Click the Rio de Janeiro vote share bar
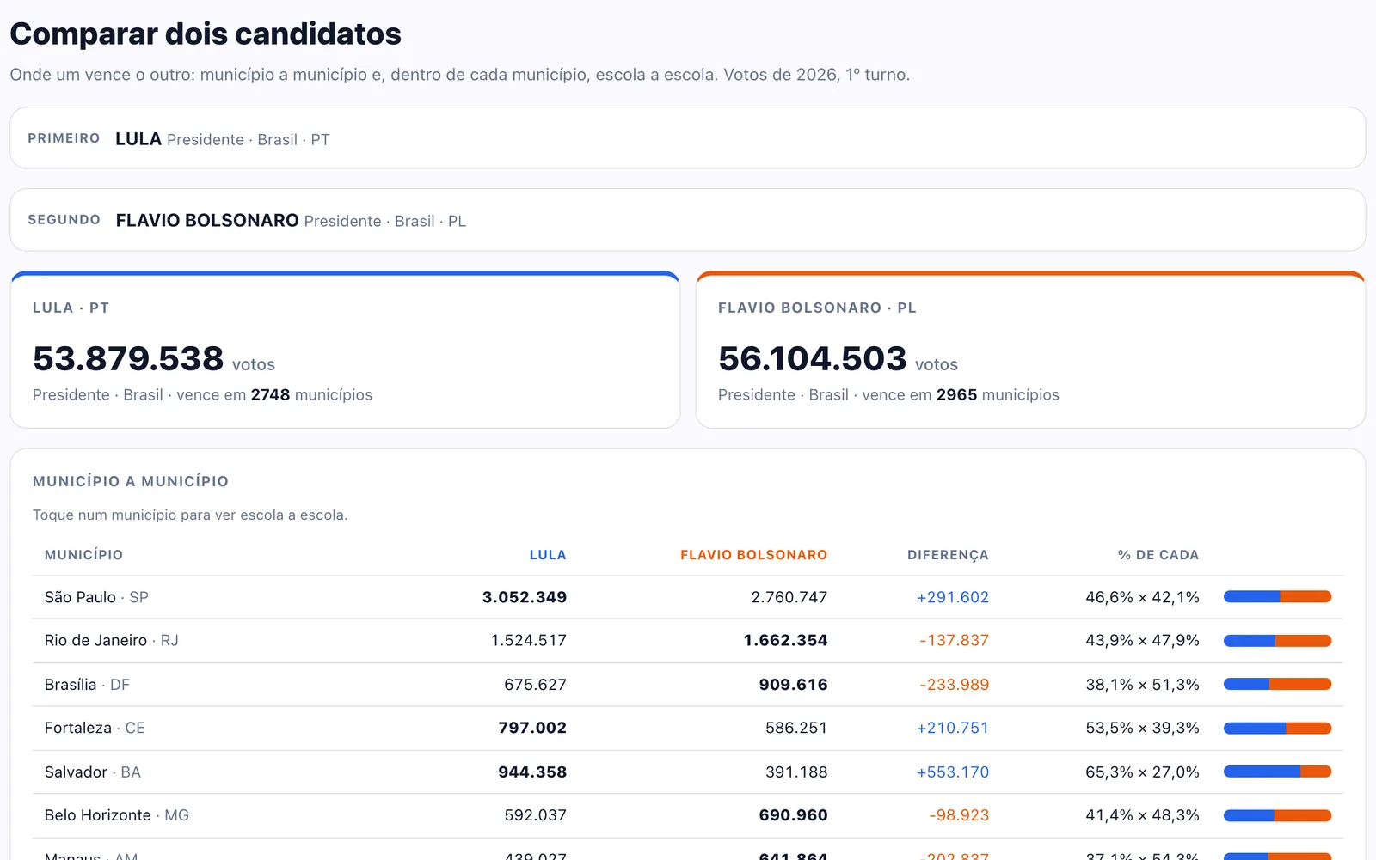The height and width of the screenshot is (860, 1376). click(1277, 641)
